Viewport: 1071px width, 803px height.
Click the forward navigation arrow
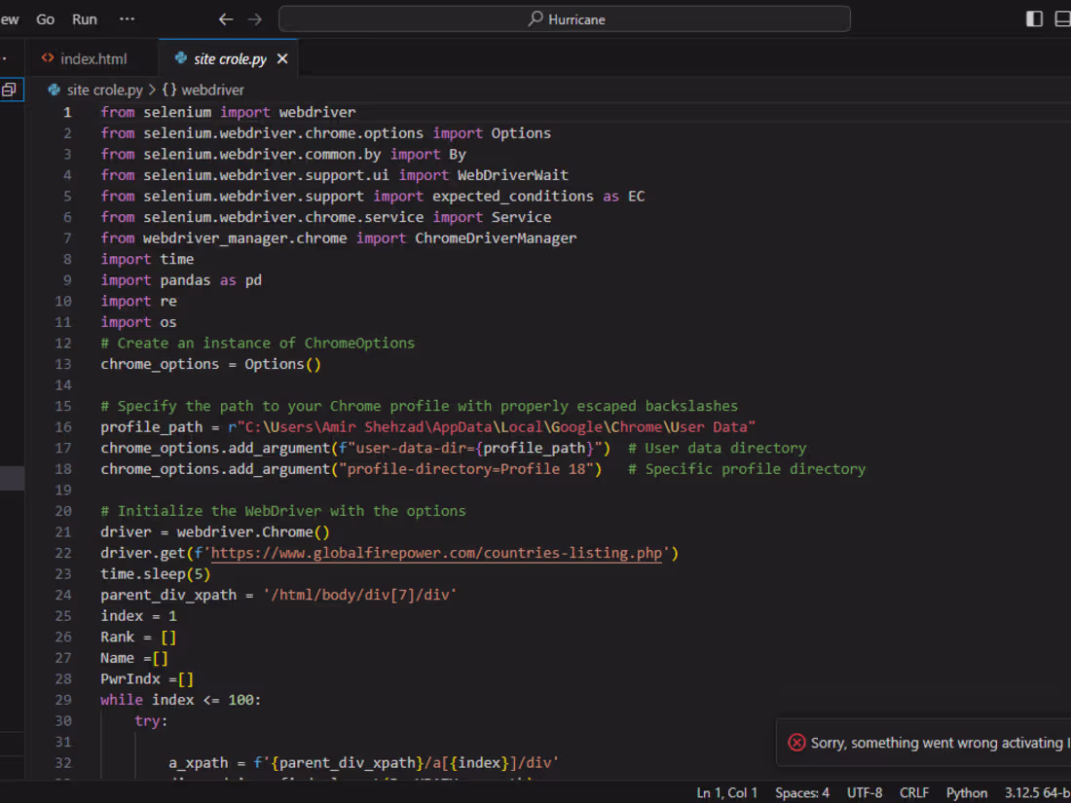pyautogui.click(x=254, y=18)
